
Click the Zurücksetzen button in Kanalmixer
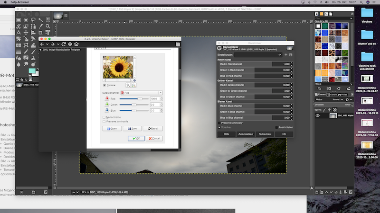[245, 134]
